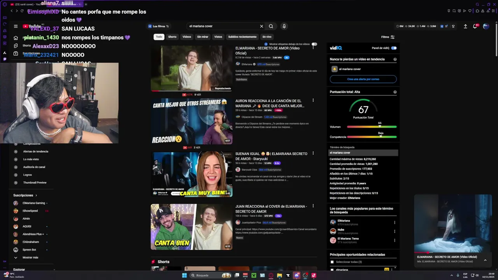
Task: Click the vidIQ trophy icon in header
Action: pos(453,26)
